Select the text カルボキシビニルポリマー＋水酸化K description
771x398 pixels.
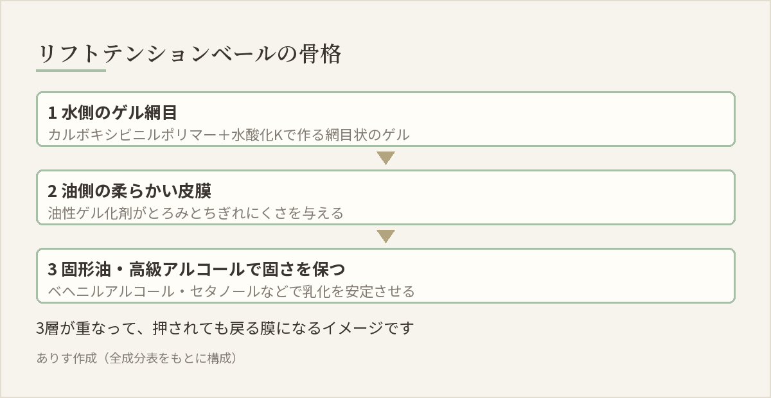[x=229, y=135]
